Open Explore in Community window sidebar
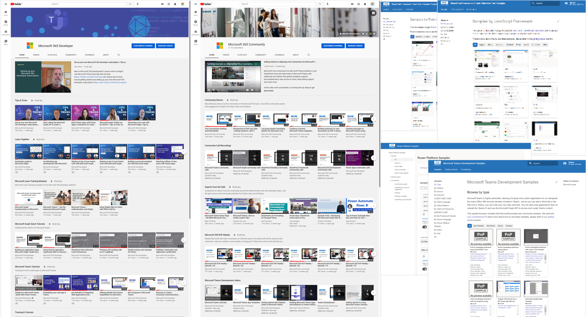This screenshot has width=586, height=317. (196, 23)
